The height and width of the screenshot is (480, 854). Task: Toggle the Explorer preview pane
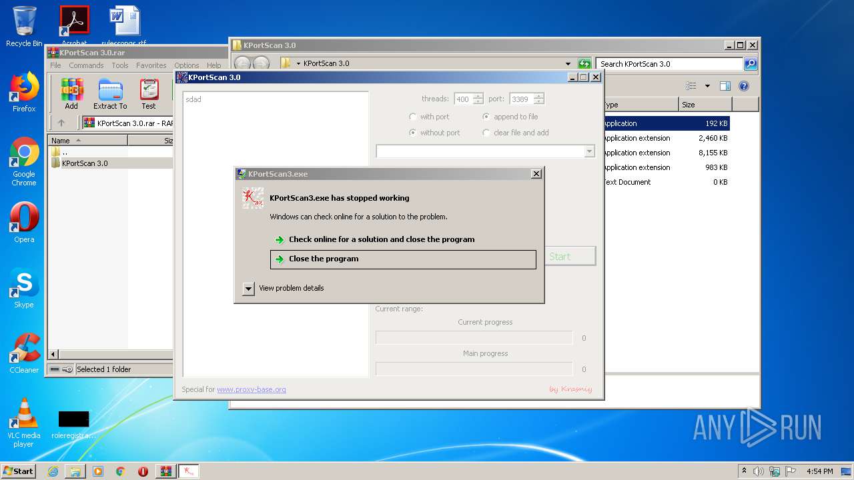pyautogui.click(x=725, y=86)
